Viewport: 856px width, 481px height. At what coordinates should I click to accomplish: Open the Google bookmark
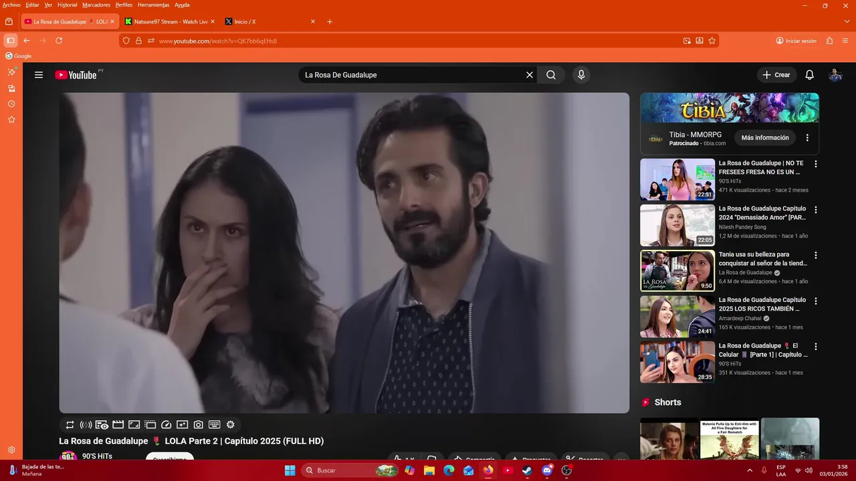[x=19, y=56]
